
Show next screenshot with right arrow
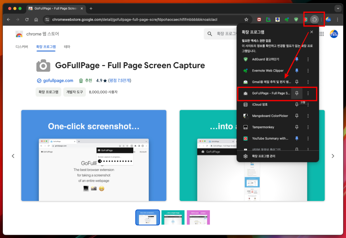pos(333,156)
